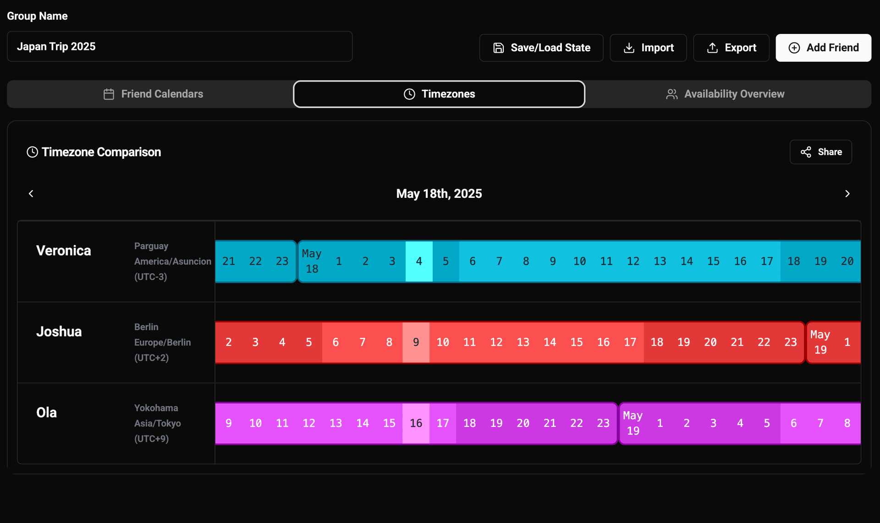Go to previous day arrow
The image size is (880, 523).
click(31, 194)
